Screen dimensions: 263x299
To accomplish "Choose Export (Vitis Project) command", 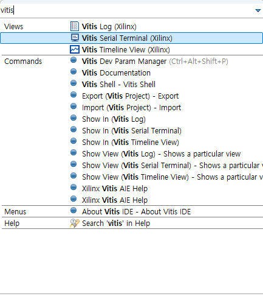I will [130, 96].
